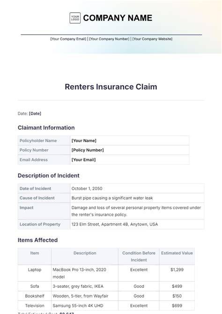Click the [Policy Number] field
Image resolution: width=222 pixels, height=314 pixels.
click(130, 150)
